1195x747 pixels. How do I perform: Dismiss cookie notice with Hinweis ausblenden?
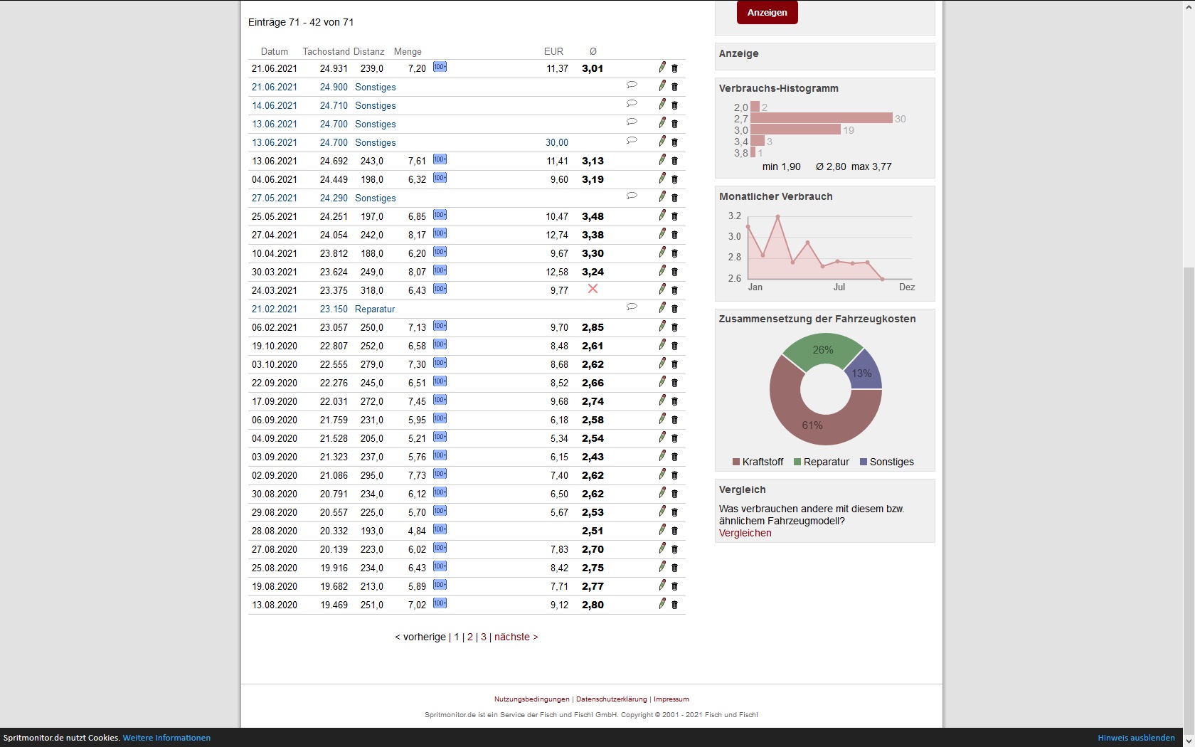(x=1135, y=738)
